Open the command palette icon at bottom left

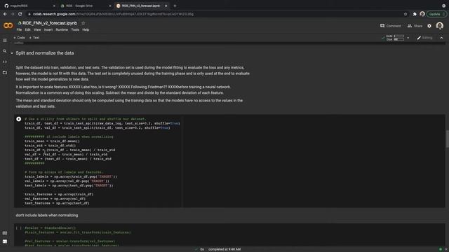click(5, 233)
